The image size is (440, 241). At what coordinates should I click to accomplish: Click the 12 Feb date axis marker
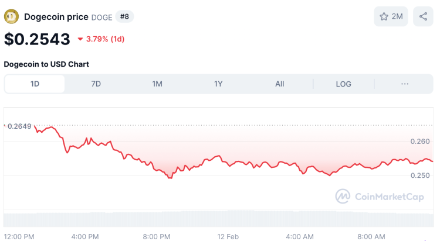point(229,236)
